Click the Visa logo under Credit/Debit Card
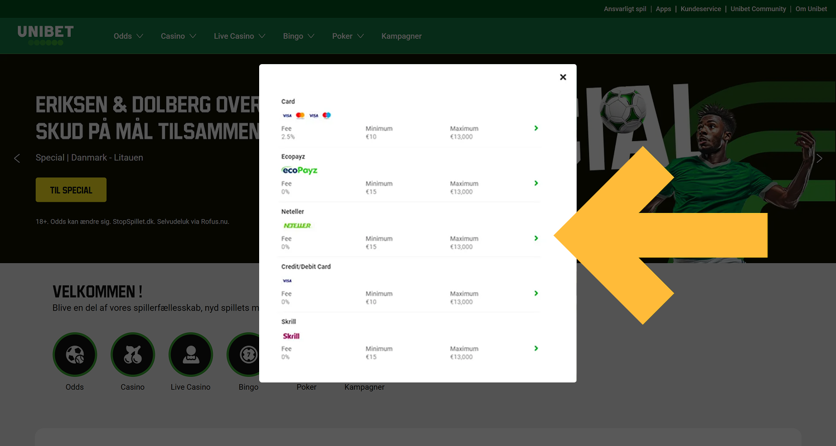This screenshot has height=446, width=836. click(x=287, y=280)
